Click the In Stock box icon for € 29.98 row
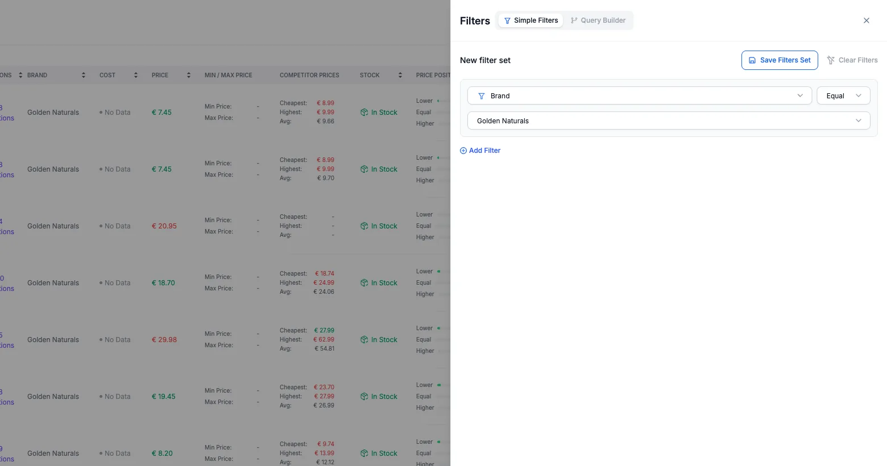 pos(364,340)
